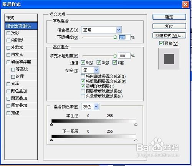
Task: Click 本图层 white point slider triangle
Action: (x=136, y=124)
